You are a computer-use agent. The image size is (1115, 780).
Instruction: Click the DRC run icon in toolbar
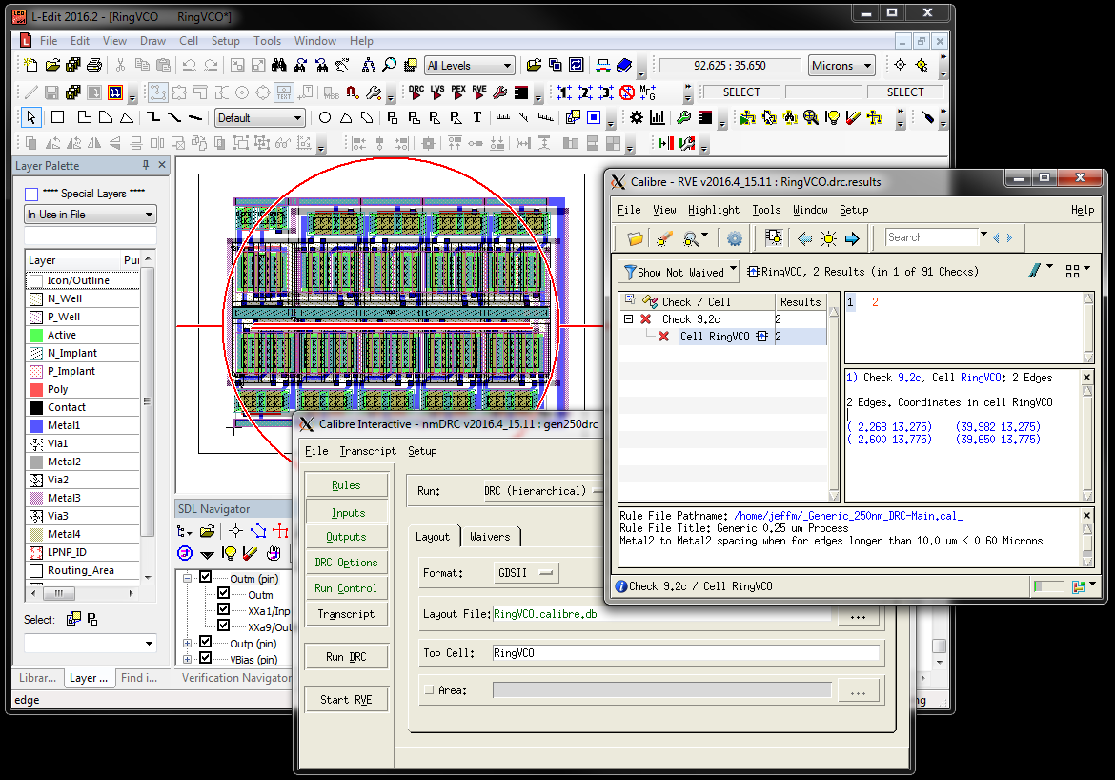pos(416,92)
